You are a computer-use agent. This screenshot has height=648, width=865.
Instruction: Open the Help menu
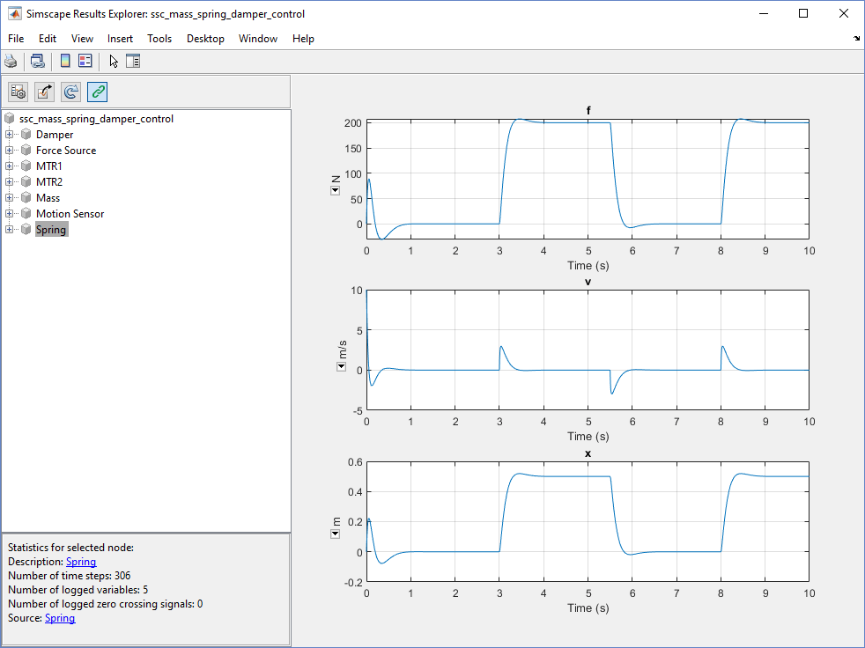coord(303,39)
